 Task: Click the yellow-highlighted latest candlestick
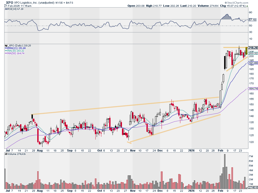pyautogui.click(x=246, y=51)
